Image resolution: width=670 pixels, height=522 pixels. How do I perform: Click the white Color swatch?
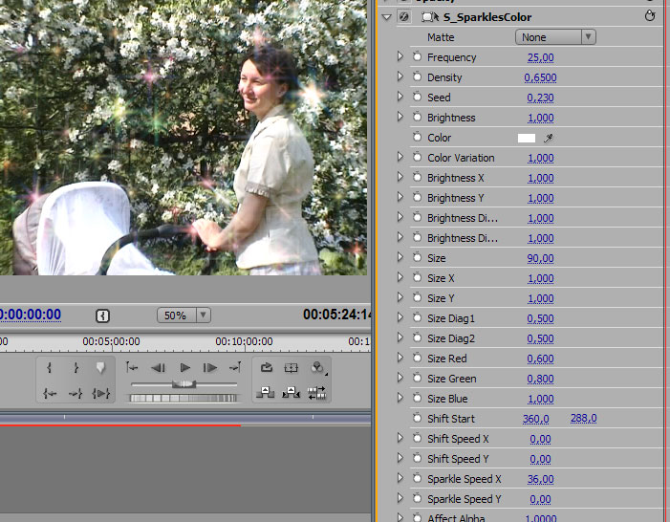[x=527, y=138]
